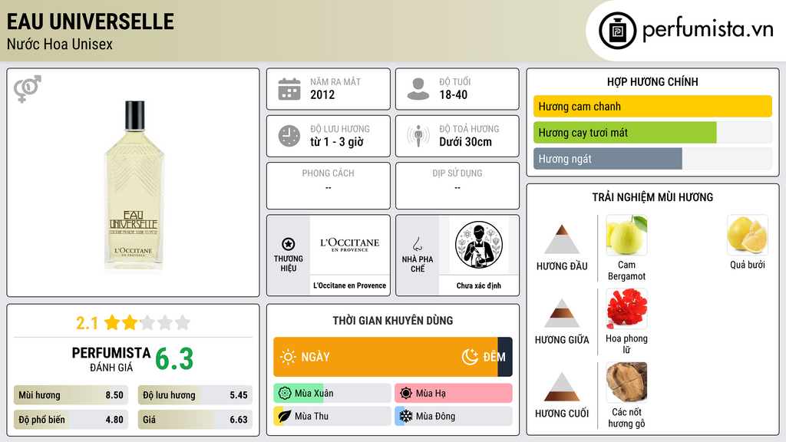Click the star badge icon above Thương hiệu
Image resolution: width=786 pixels, height=442 pixels.
pos(289,244)
